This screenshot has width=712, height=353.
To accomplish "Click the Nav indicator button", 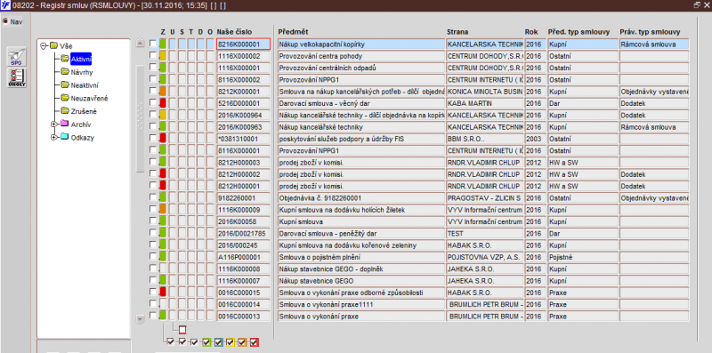I will 12,20.
